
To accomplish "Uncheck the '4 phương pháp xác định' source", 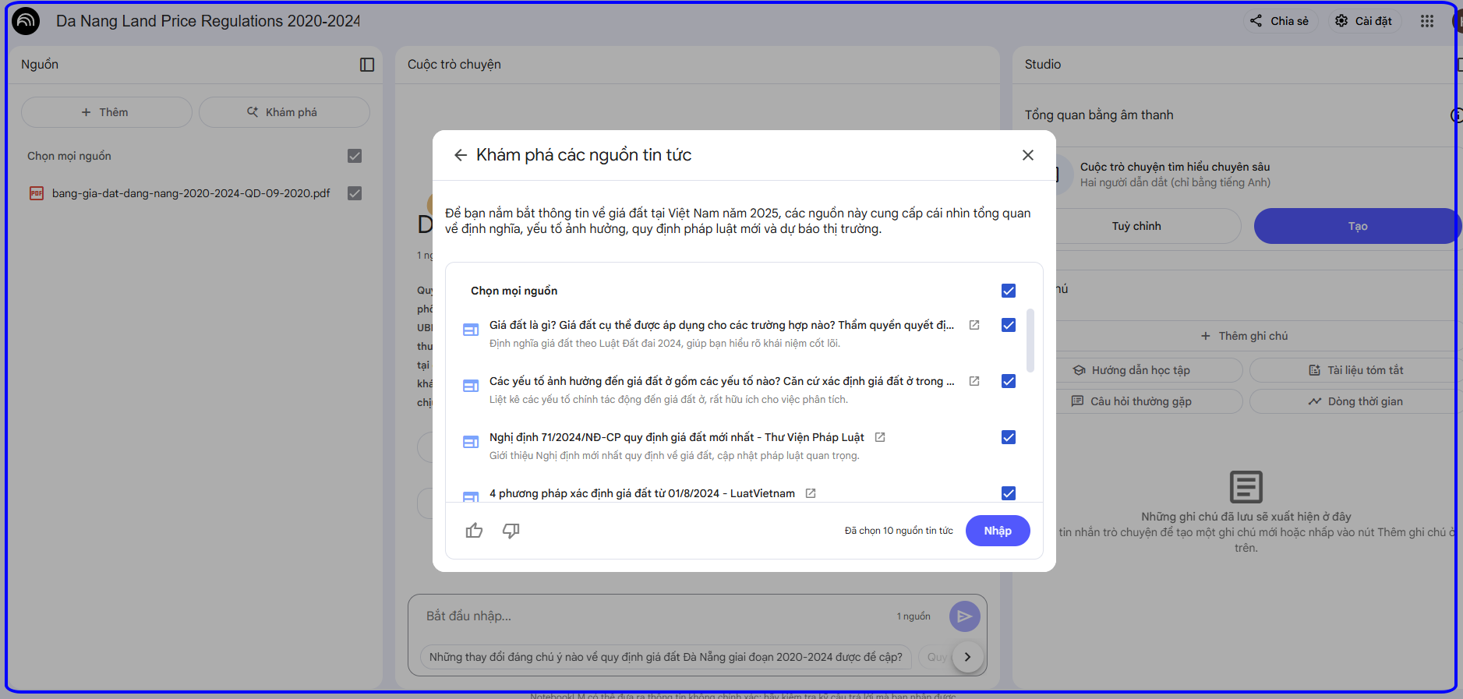I will tap(1009, 493).
